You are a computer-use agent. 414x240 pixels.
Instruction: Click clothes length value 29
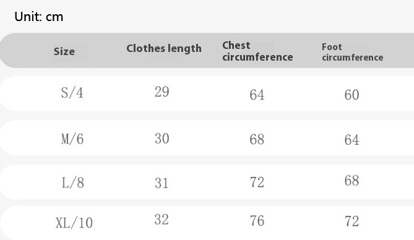pyautogui.click(x=162, y=92)
